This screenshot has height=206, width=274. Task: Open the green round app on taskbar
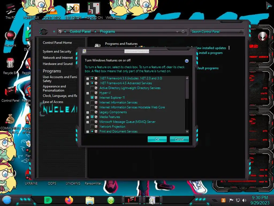tap(111, 200)
